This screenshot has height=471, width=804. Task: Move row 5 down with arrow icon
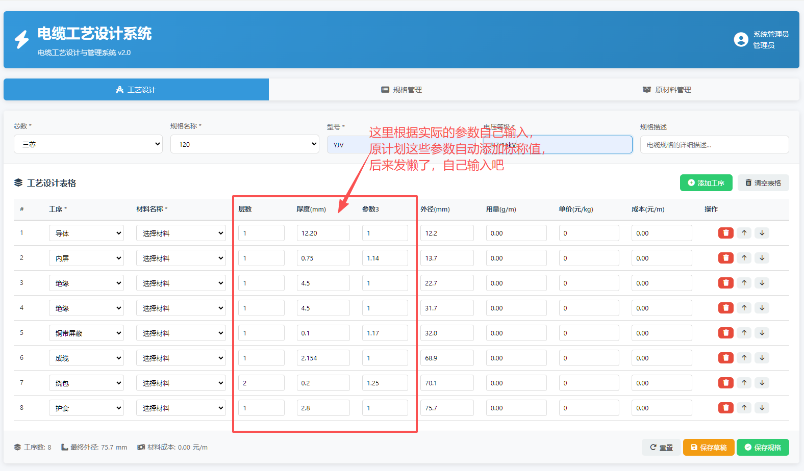(762, 333)
